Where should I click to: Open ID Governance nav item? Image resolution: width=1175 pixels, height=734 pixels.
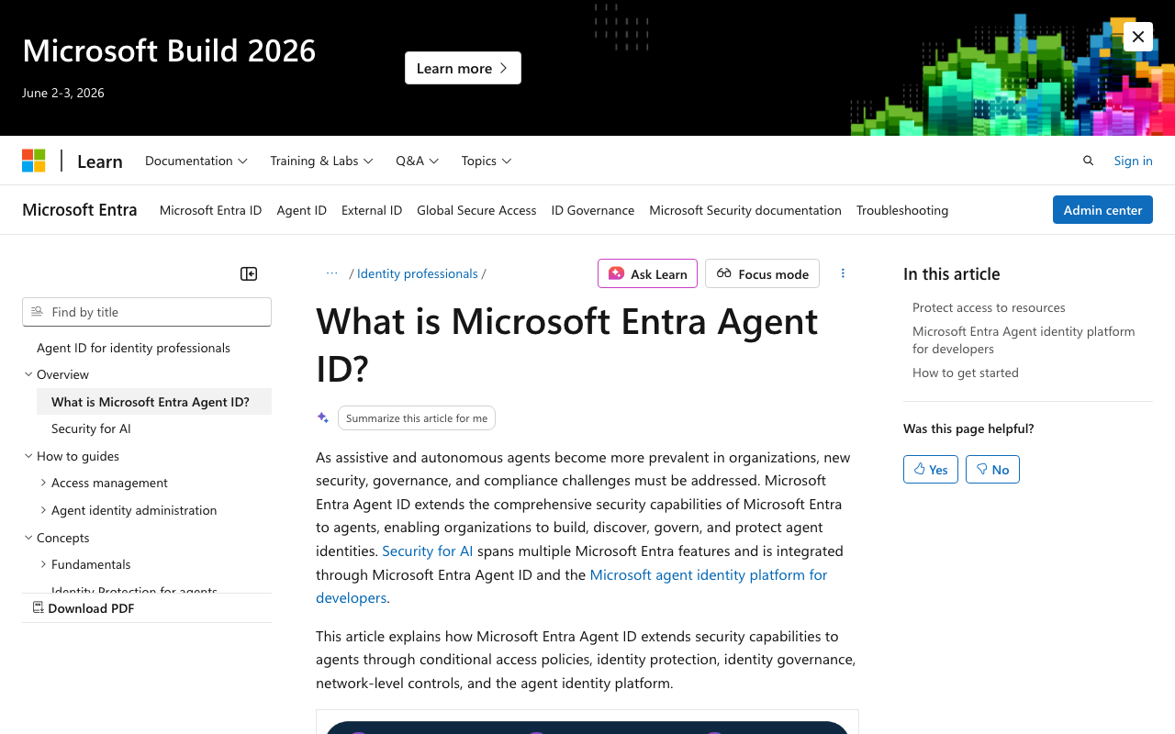(x=593, y=210)
